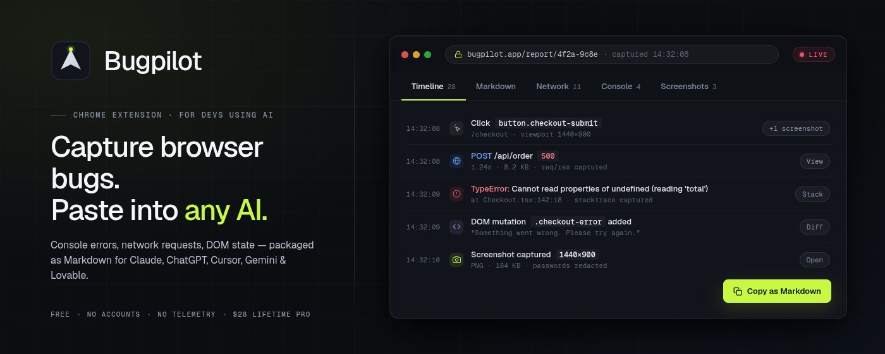Screen dimensions: 885x354
Task: Click the 'captured 14:32:08' text in address bar
Action: (x=650, y=54)
